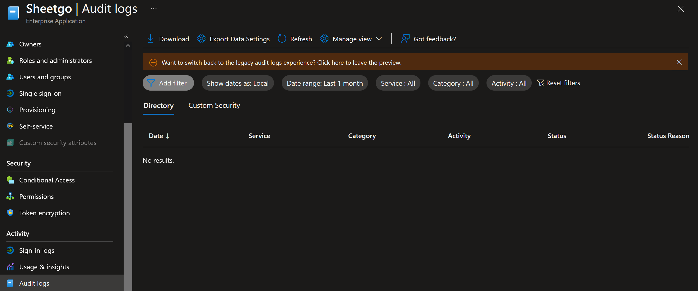Click the Manage view label
Viewport: 698px width, 291px height.
click(x=352, y=39)
